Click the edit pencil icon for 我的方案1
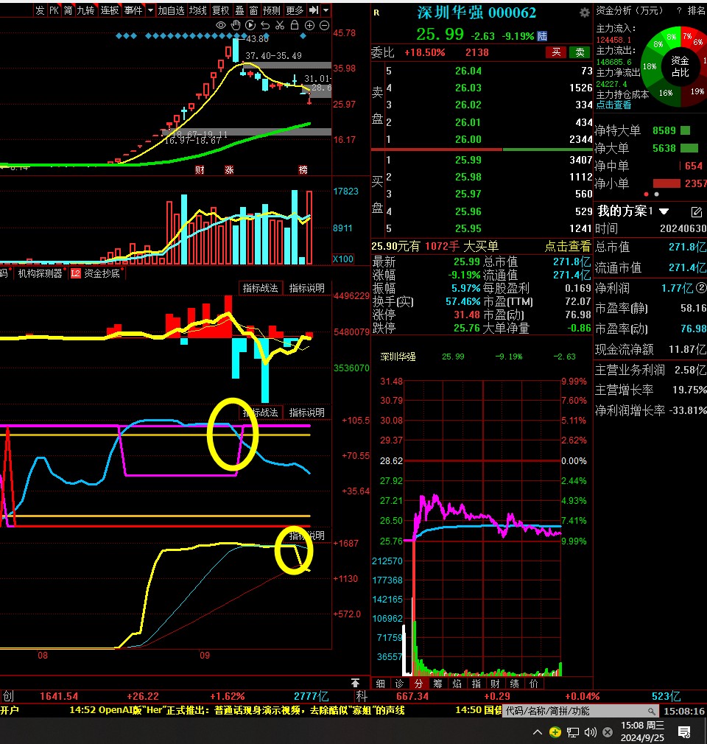707x744 pixels. pyautogui.click(x=696, y=211)
